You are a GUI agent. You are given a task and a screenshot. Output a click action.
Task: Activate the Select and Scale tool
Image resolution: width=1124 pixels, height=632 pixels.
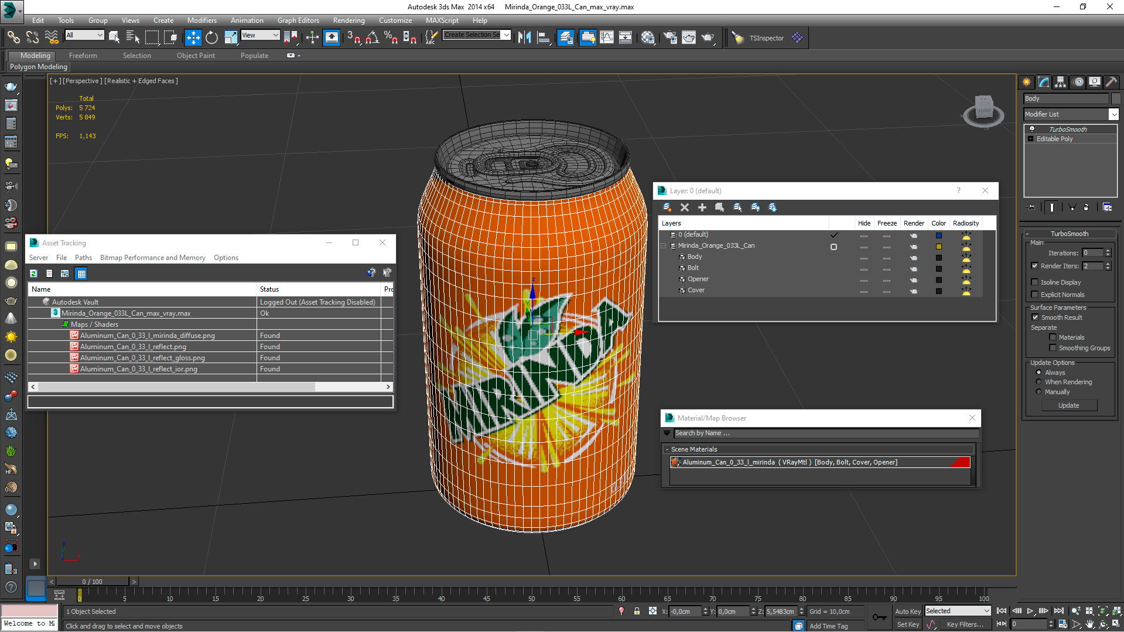[231, 37]
